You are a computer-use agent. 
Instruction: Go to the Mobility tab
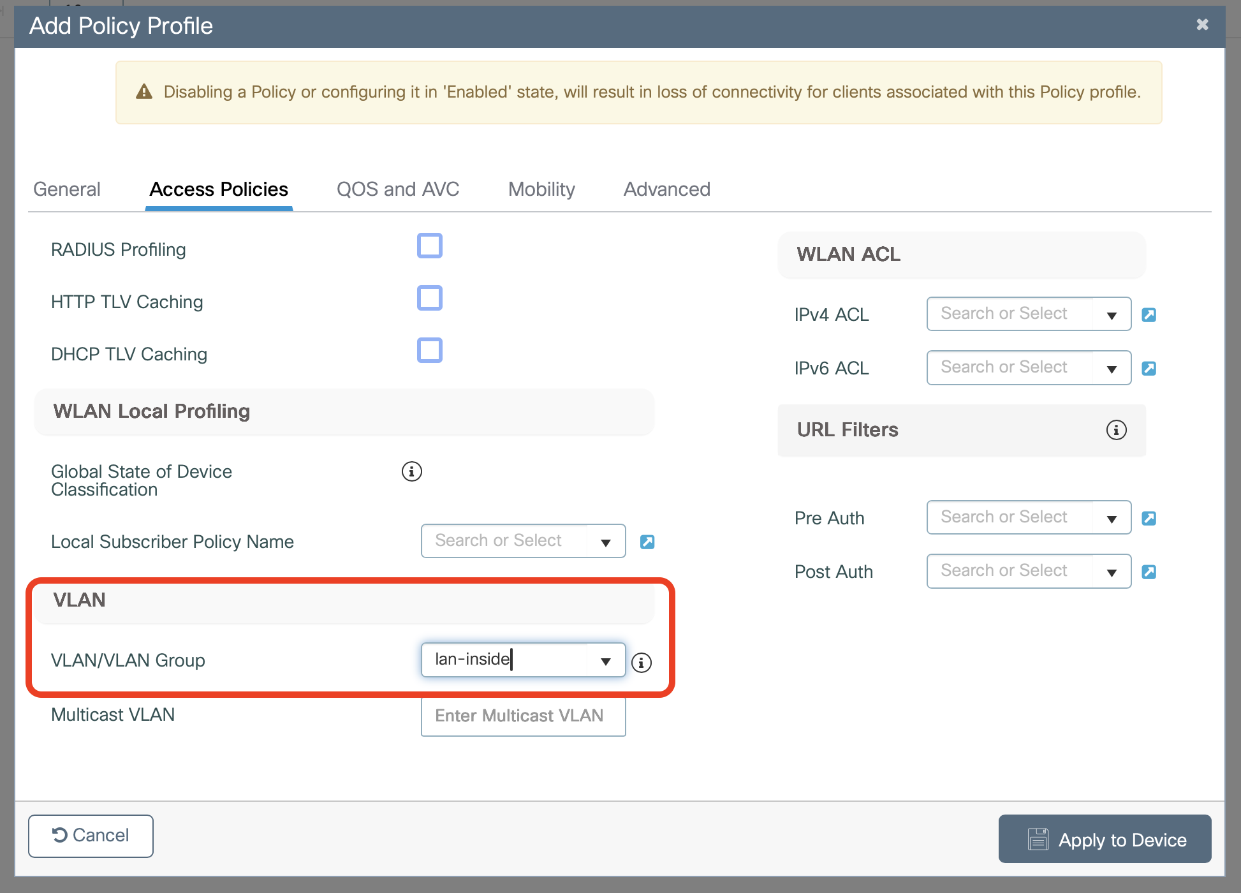point(541,189)
